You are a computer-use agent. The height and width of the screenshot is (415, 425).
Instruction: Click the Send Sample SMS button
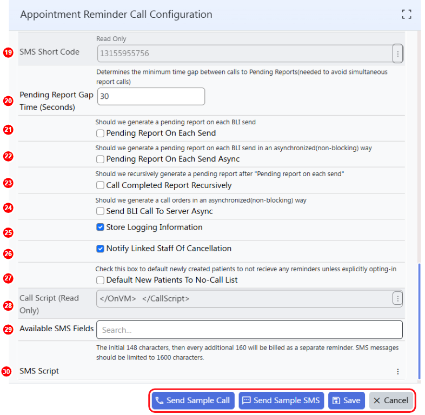pos(281,400)
